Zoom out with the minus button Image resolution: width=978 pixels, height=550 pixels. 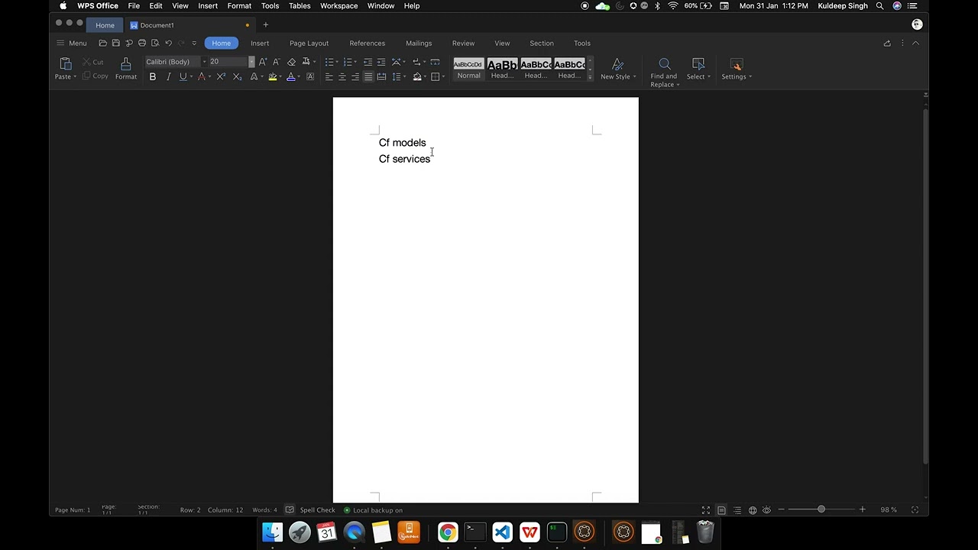click(x=781, y=510)
